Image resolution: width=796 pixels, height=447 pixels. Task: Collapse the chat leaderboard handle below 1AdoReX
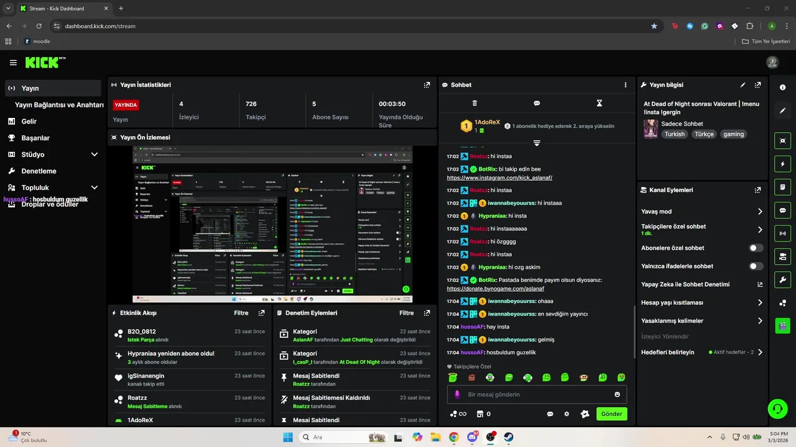coord(537,143)
